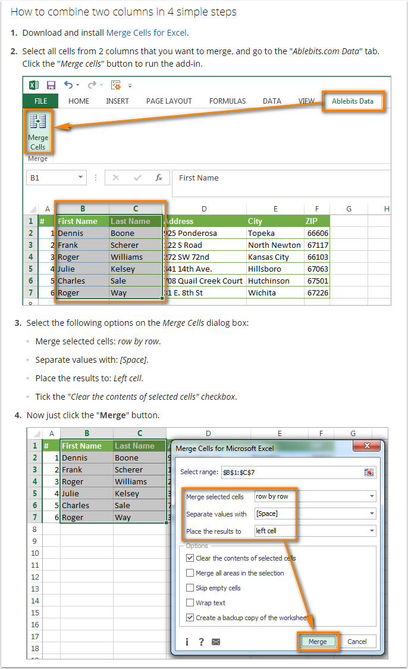Select the Ablebits Data tab
The width and height of the screenshot is (408, 669).
tap(353, 101)
